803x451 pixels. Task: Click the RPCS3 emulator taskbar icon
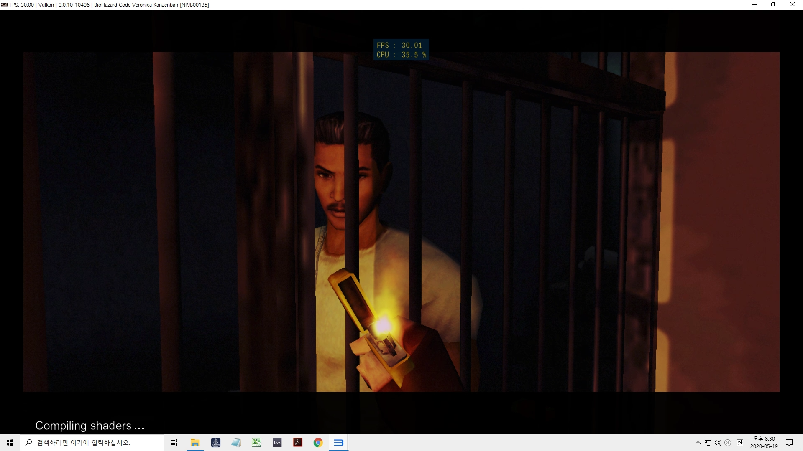(338, 443)
